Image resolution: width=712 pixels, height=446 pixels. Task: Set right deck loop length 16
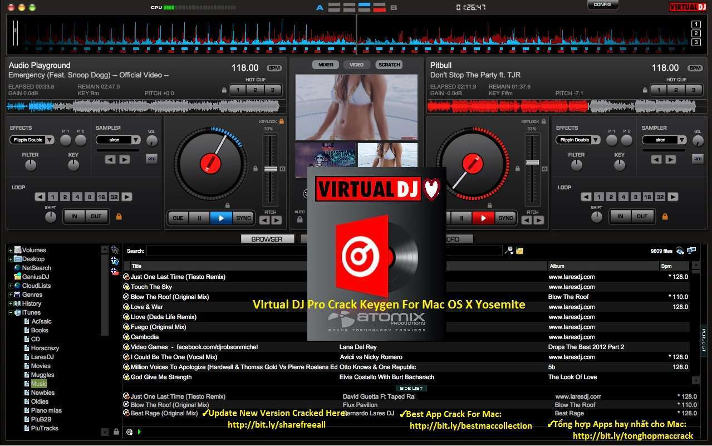(x=647, y=197)
